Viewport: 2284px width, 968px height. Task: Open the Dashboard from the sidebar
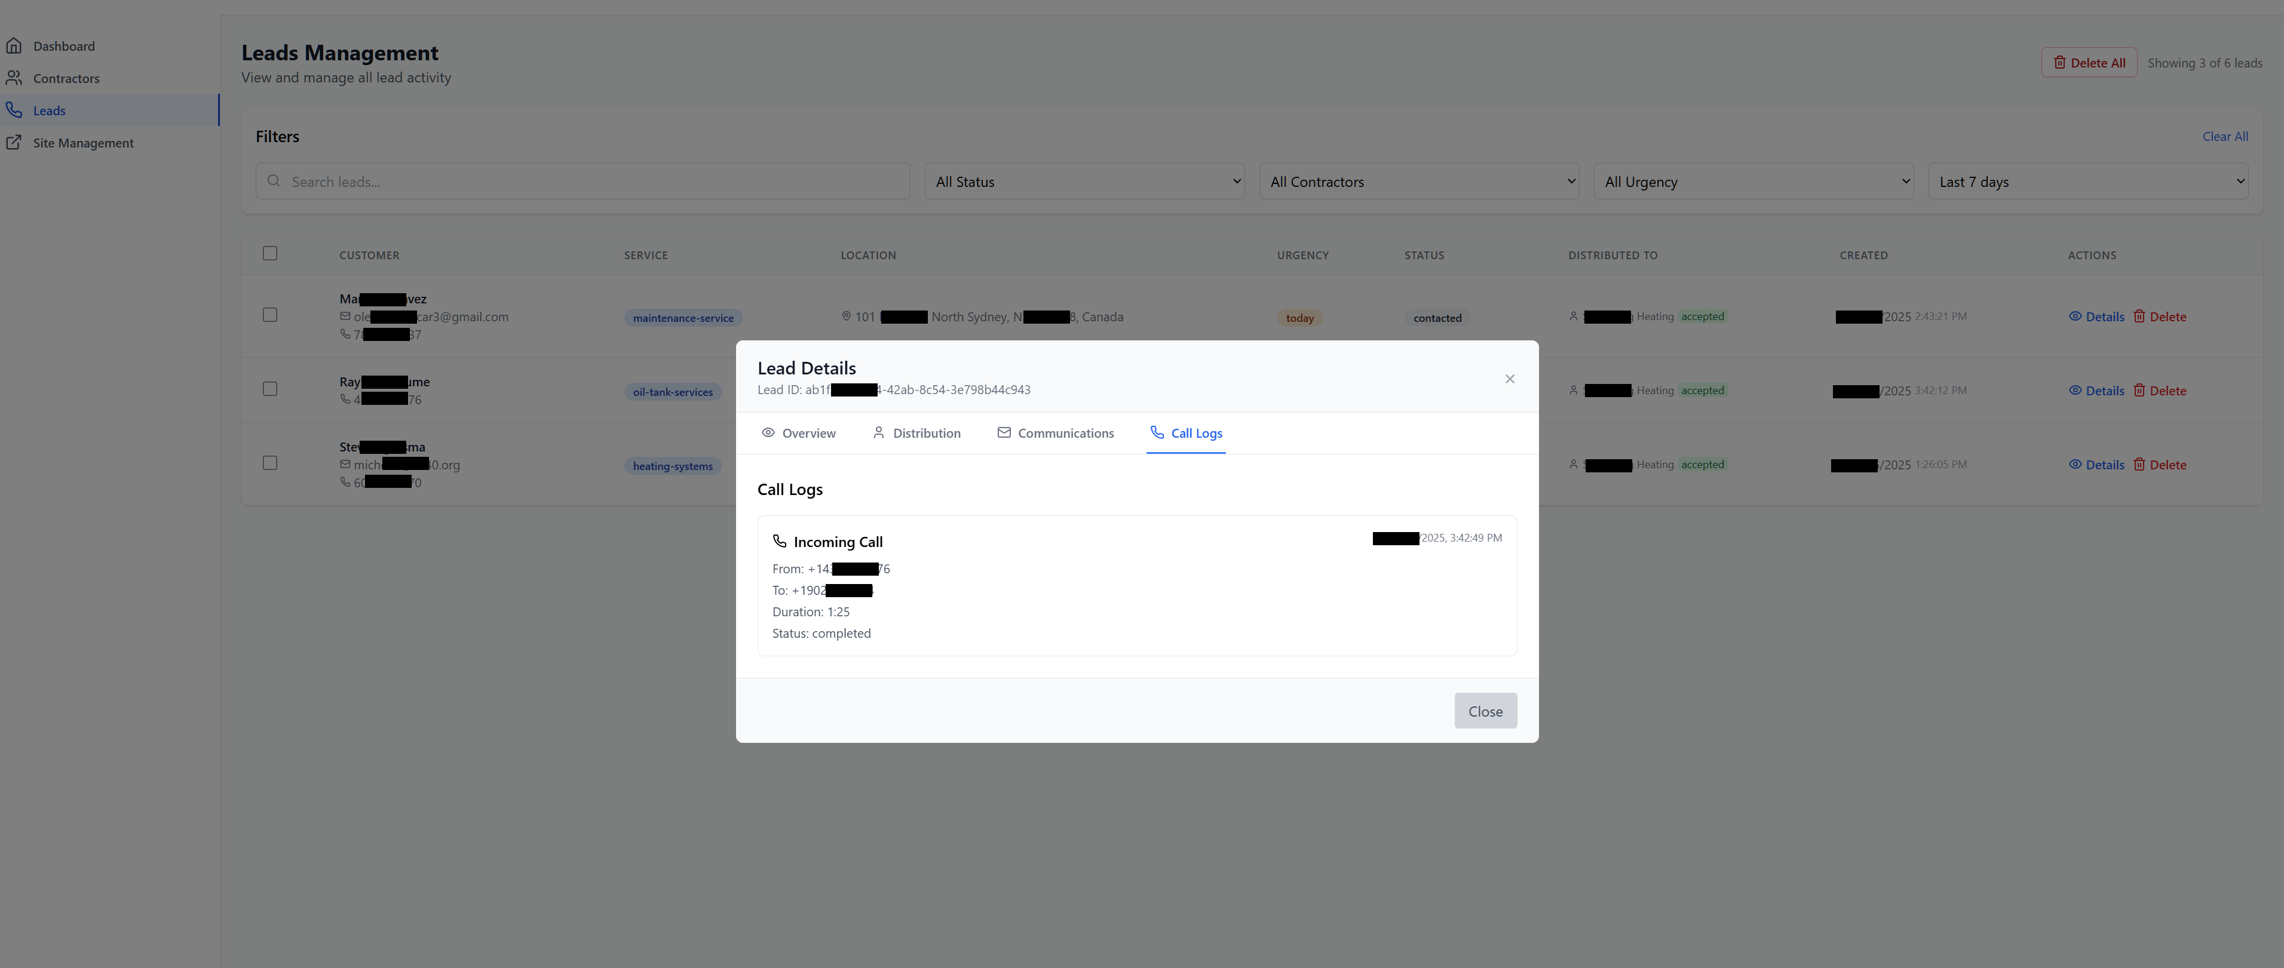[x=63, y=45]
